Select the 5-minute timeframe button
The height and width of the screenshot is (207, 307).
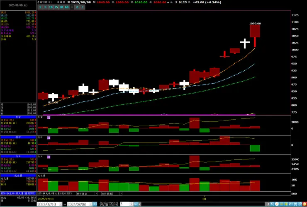(x=45, y=7)
